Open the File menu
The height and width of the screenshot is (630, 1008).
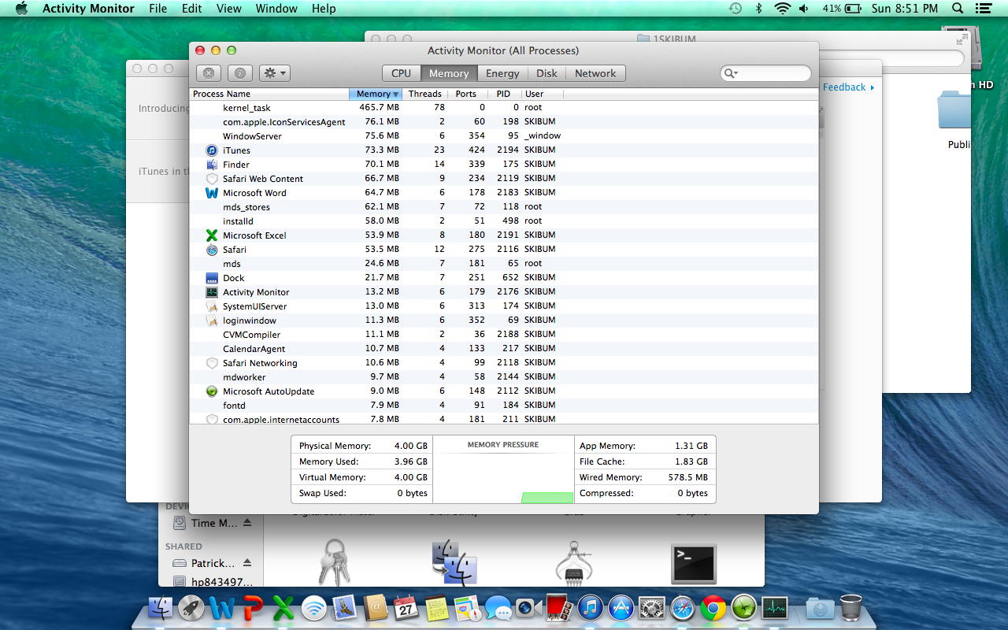coord(158,9)
